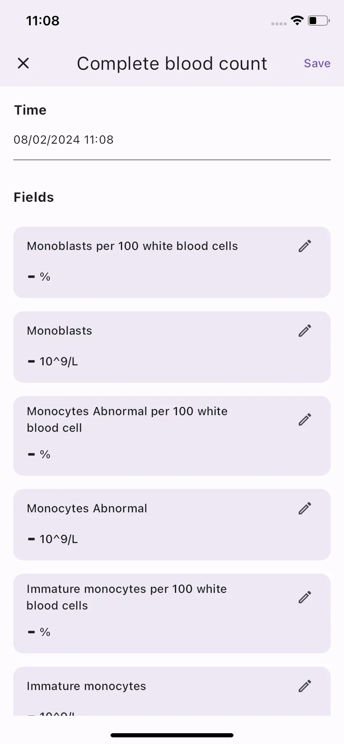Tap the battery indicator in status bar
344x744 pixels.
(x=319, y=20)
